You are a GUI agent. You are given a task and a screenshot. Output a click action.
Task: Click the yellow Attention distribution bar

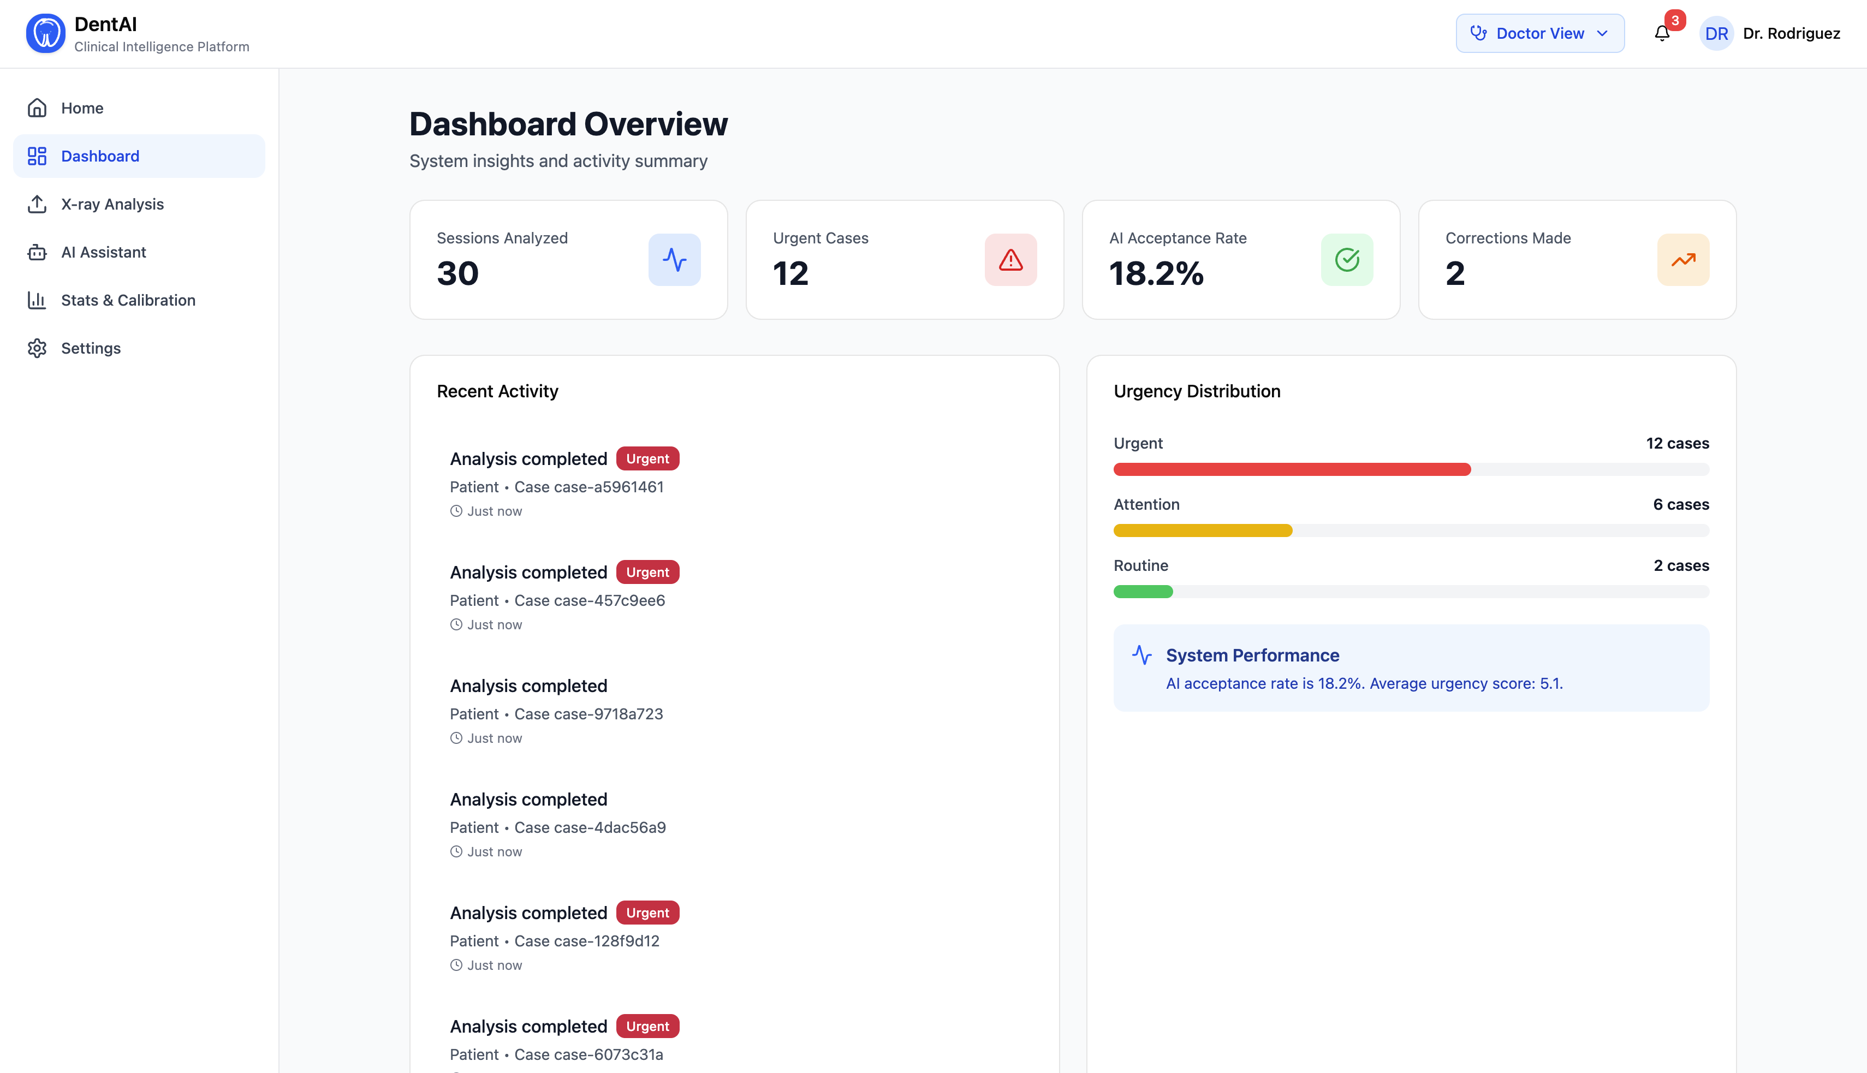coord(1202,530)
